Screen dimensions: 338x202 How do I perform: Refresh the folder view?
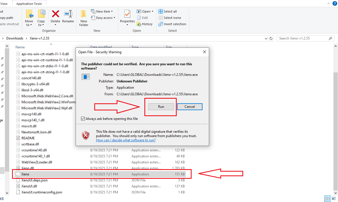point(271,39)
